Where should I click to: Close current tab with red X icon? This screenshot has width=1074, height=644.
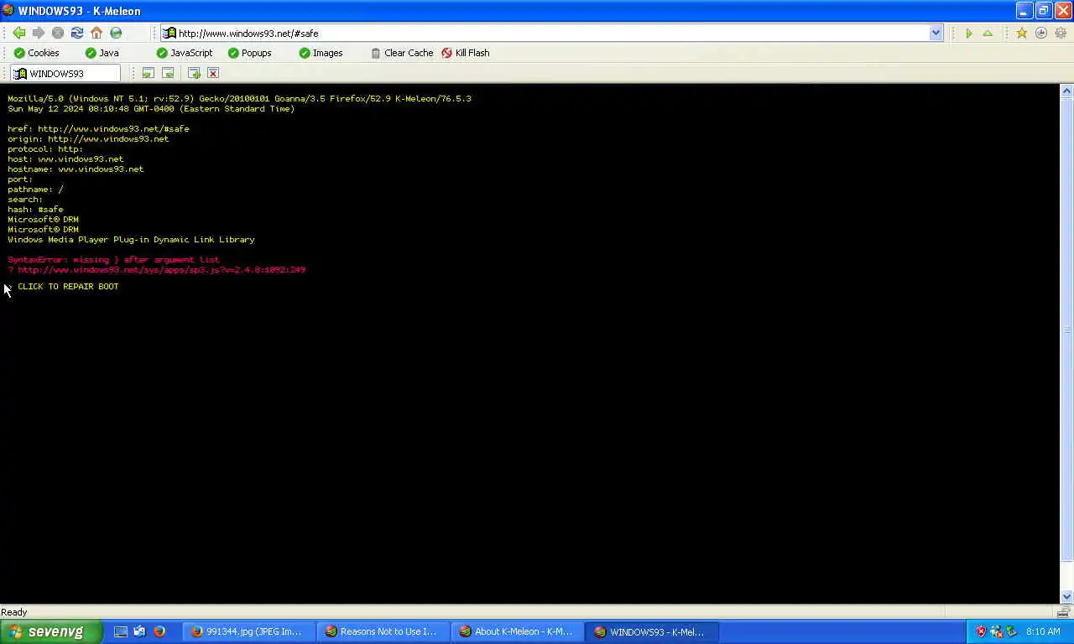pos(213,73)
